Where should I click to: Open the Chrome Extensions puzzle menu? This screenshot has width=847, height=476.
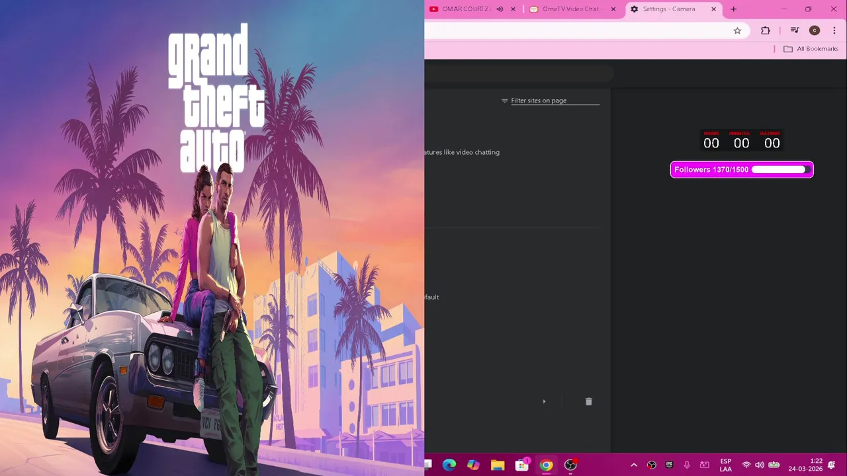[766, 30]
